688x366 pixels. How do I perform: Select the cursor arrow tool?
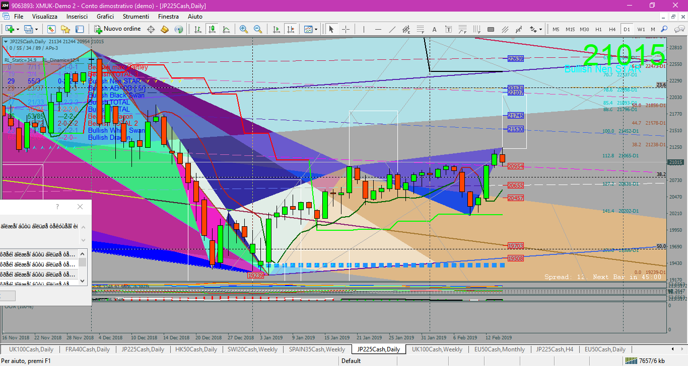[x=331, y=29]
